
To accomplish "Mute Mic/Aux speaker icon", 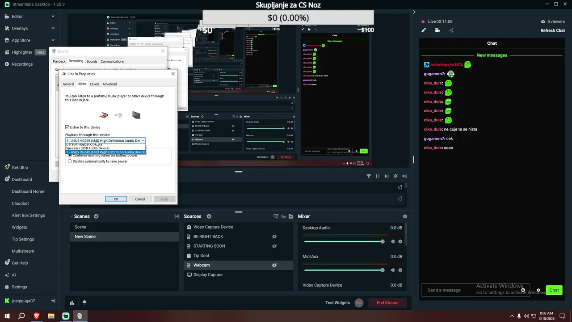I will pyautogui.click(x=393, y=270).
